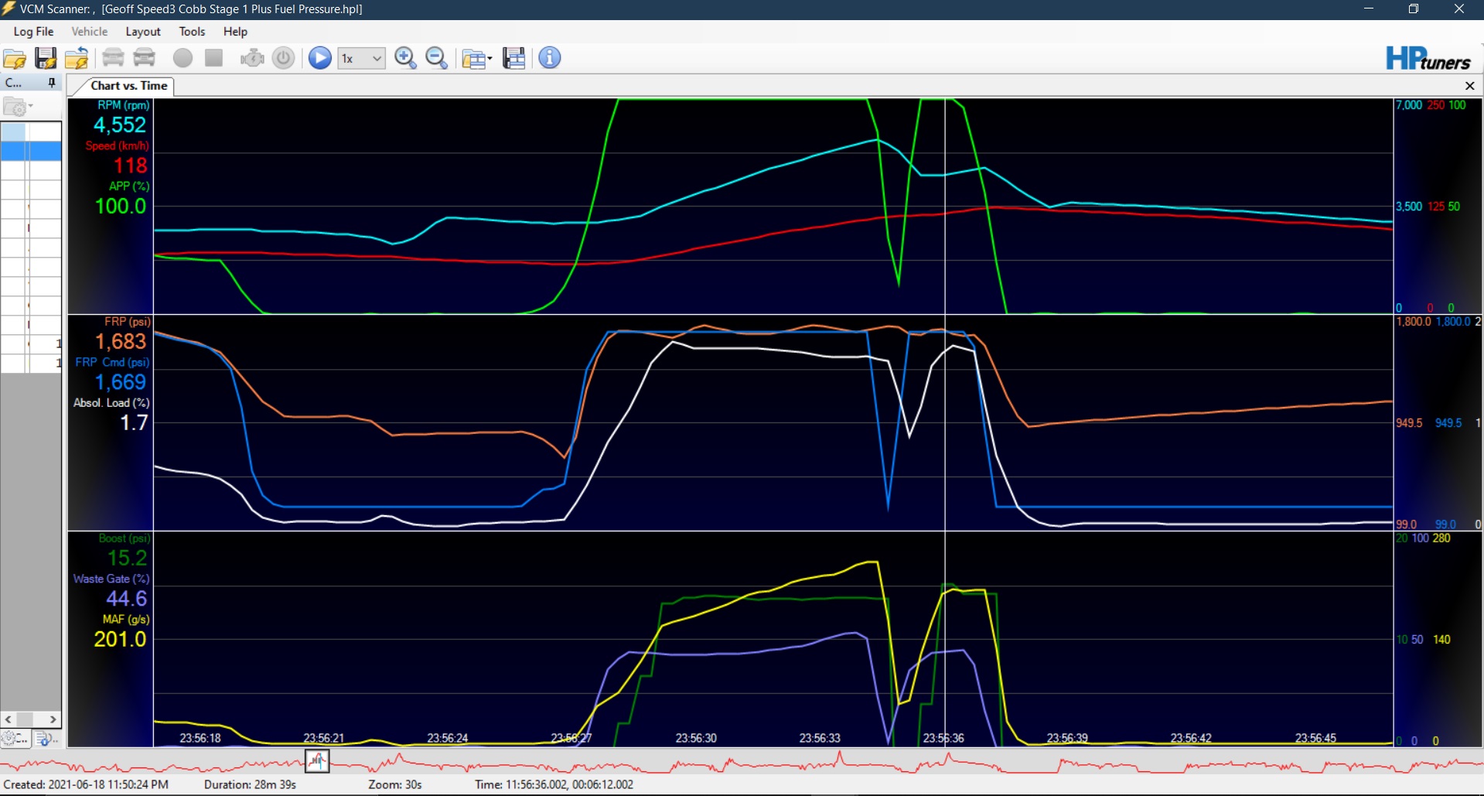Click the save layout icon
The image size is (1484, 796).
[x=513, y=58]
